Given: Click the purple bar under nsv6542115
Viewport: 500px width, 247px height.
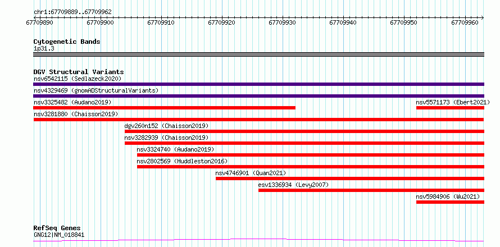Looking at the screenshot, I should tap(258, 84).
